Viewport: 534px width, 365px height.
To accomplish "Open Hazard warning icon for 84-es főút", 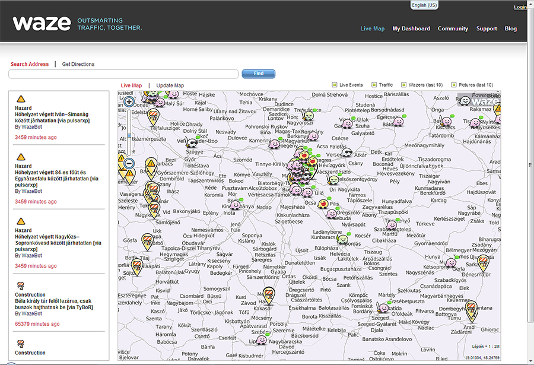I will click(21, 157).
